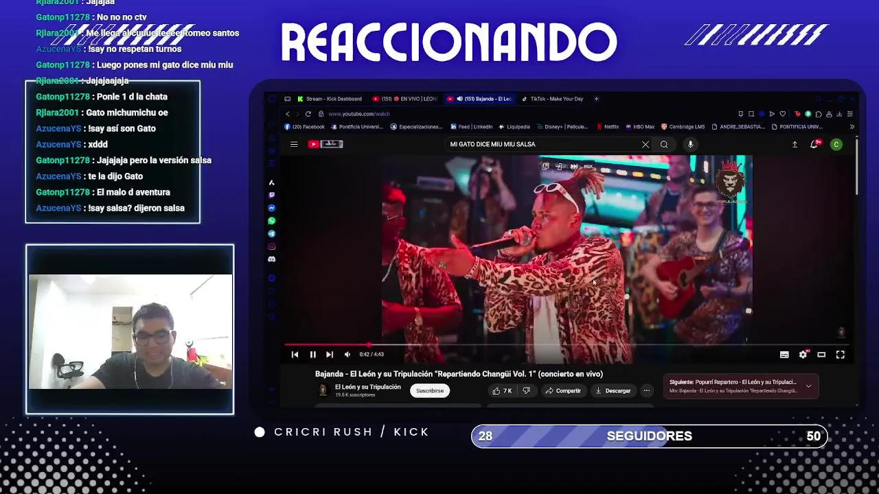Open player settings gear
879x494 pixels.
pos(803,354)
